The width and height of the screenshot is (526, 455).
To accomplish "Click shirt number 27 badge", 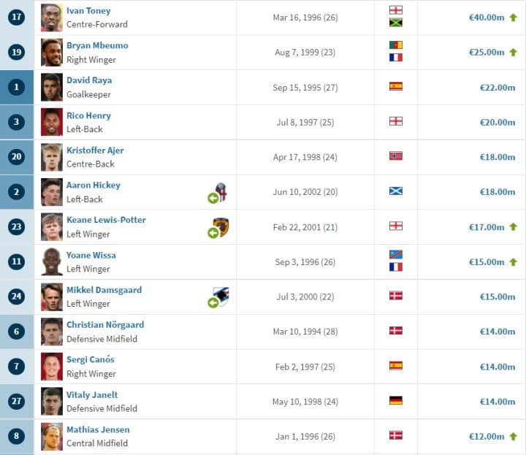I will tap(16, 401).
